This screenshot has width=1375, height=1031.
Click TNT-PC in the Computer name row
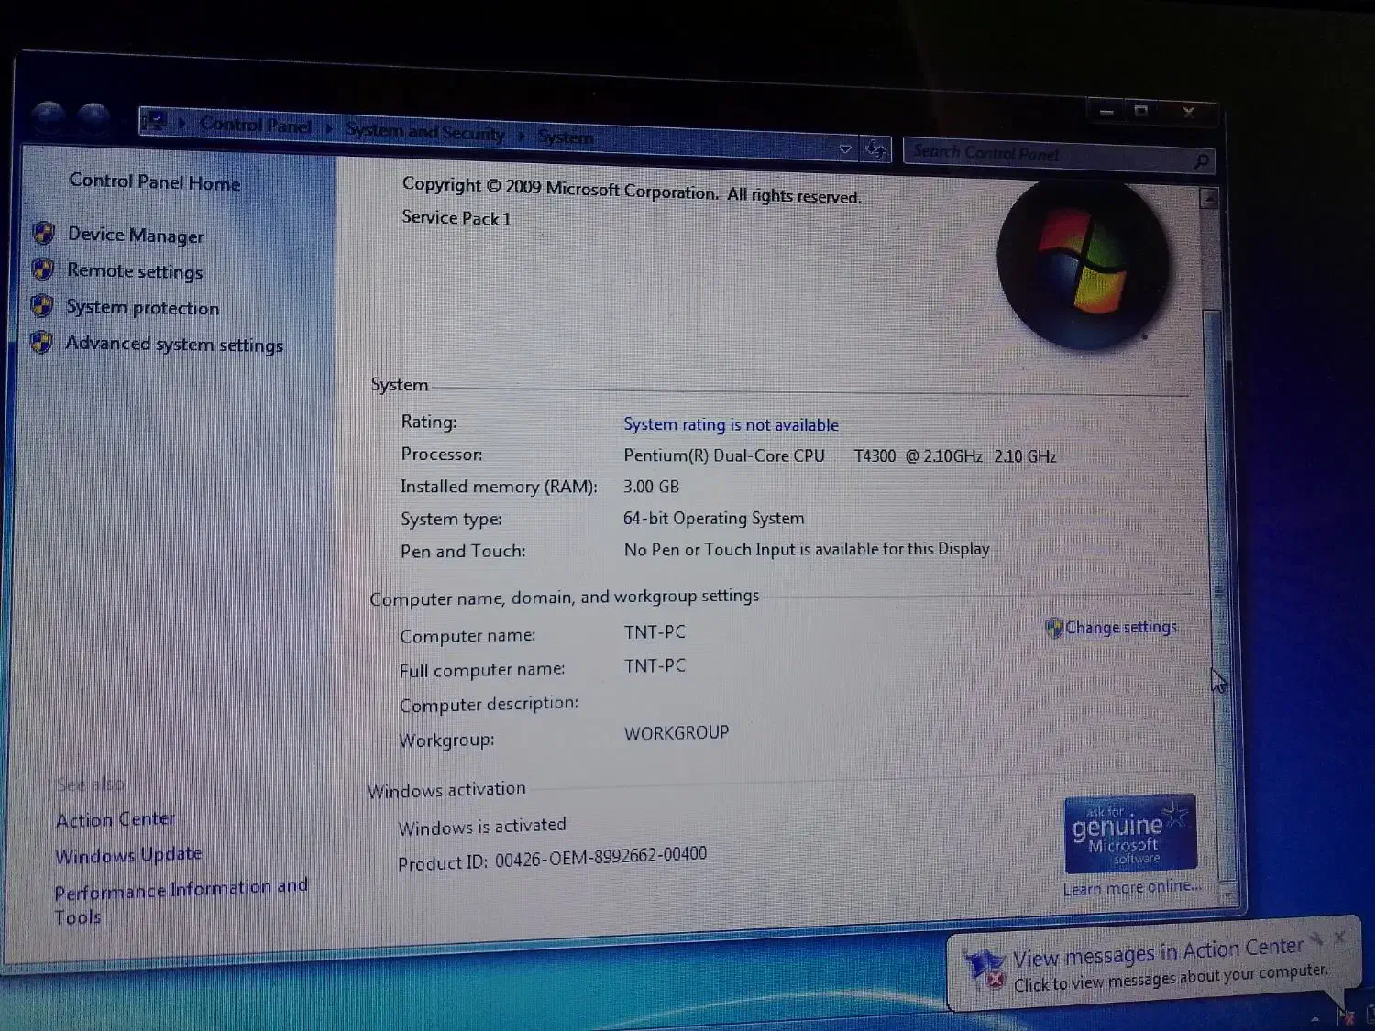coord(654,631)
